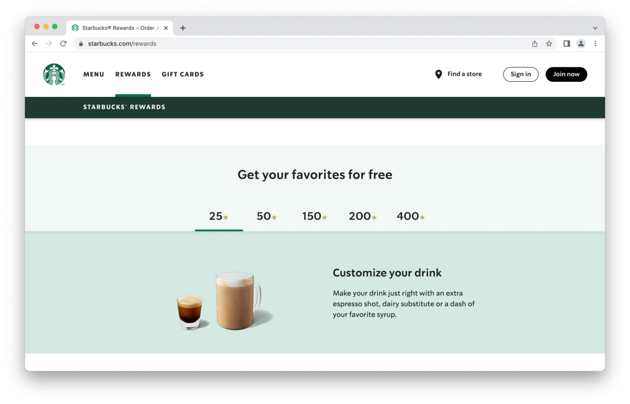Click the Starbucks siren logo
Image resolution: width=630 pixels, height=404 pixels.
point(54,74)
